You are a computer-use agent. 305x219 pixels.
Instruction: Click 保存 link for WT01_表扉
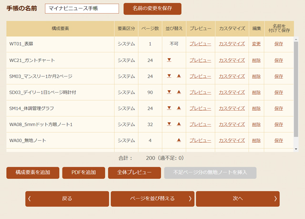(x=278, y=44)
